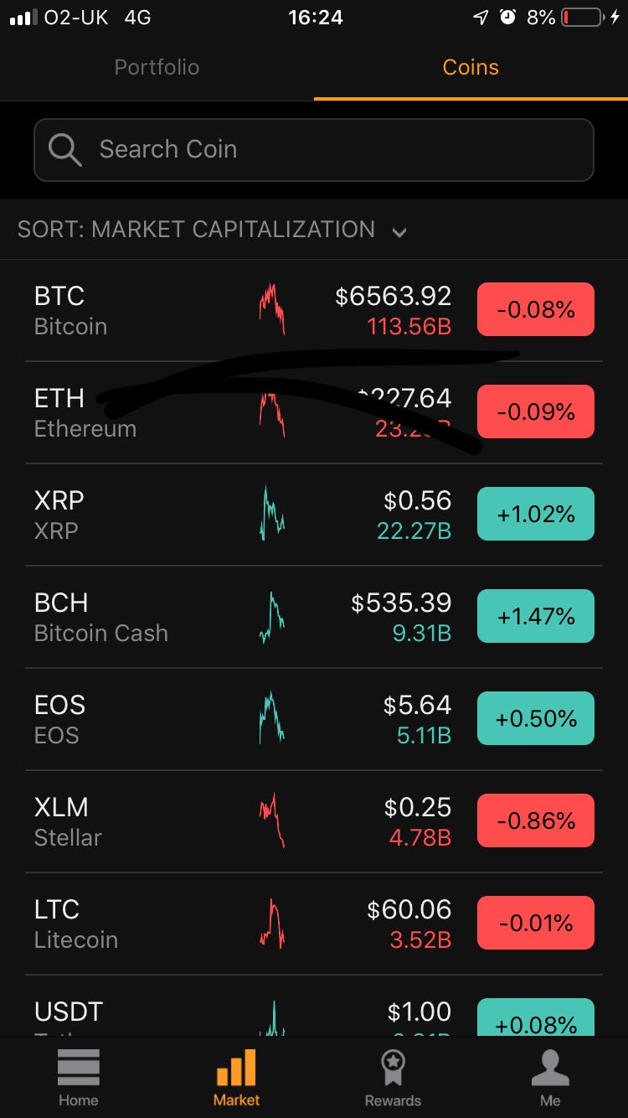Click the chevron next to sort label

pyautogui.click(x=399, y=232)
